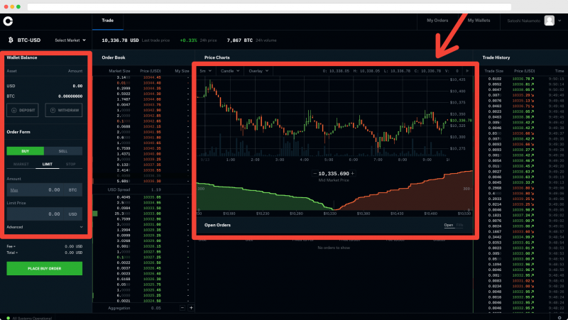Click the Total 0.00 USD line
Screen dimensions: 568x320
click(x=45, y=253)
